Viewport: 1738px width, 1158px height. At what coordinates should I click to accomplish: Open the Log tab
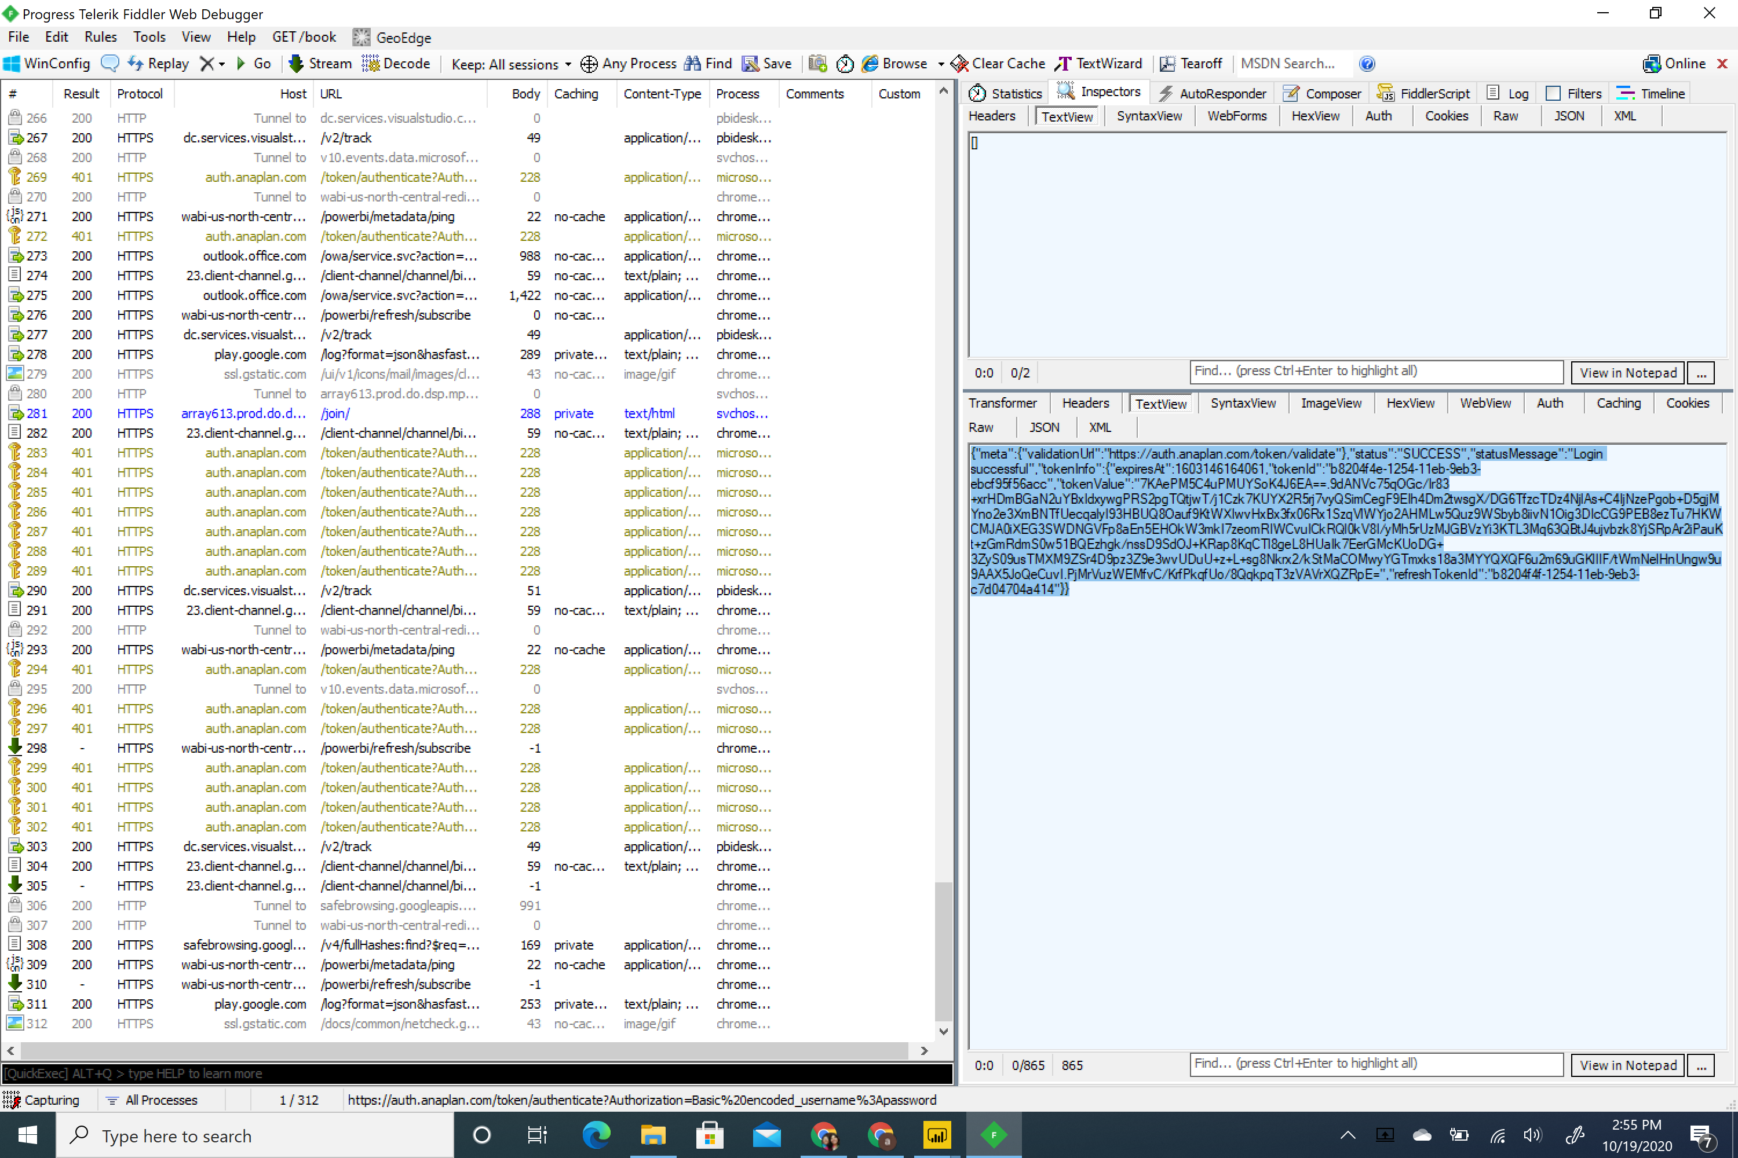coord(1507,93)
